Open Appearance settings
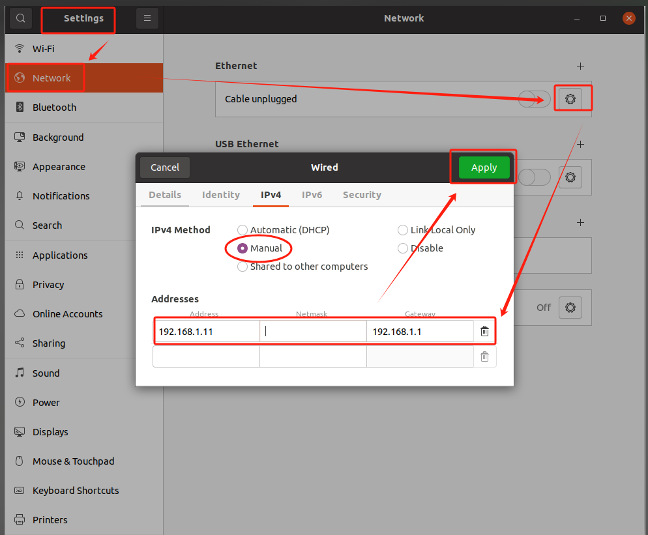This screenshot has width=648, height=535. tap(84, 166)
